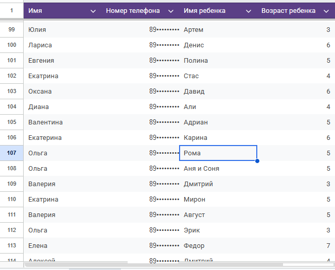This screenshot has width=335, height=270.
Task: Open the filter dropdown for Имя column
Action: pyautogui.click(x=93, y=11)
